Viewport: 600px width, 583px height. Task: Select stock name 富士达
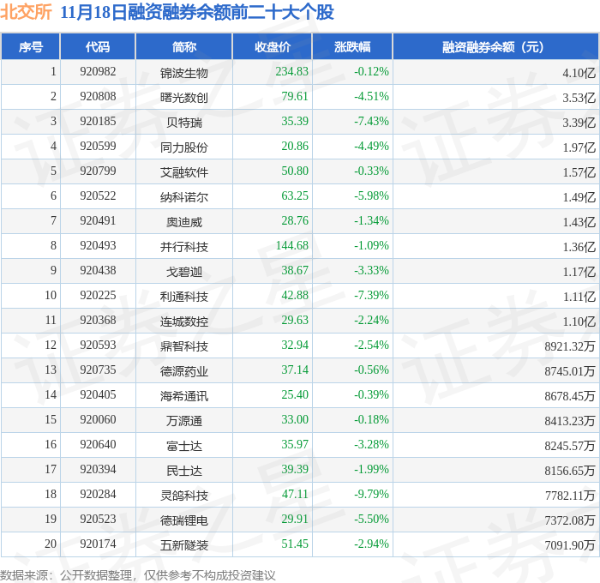184,446
